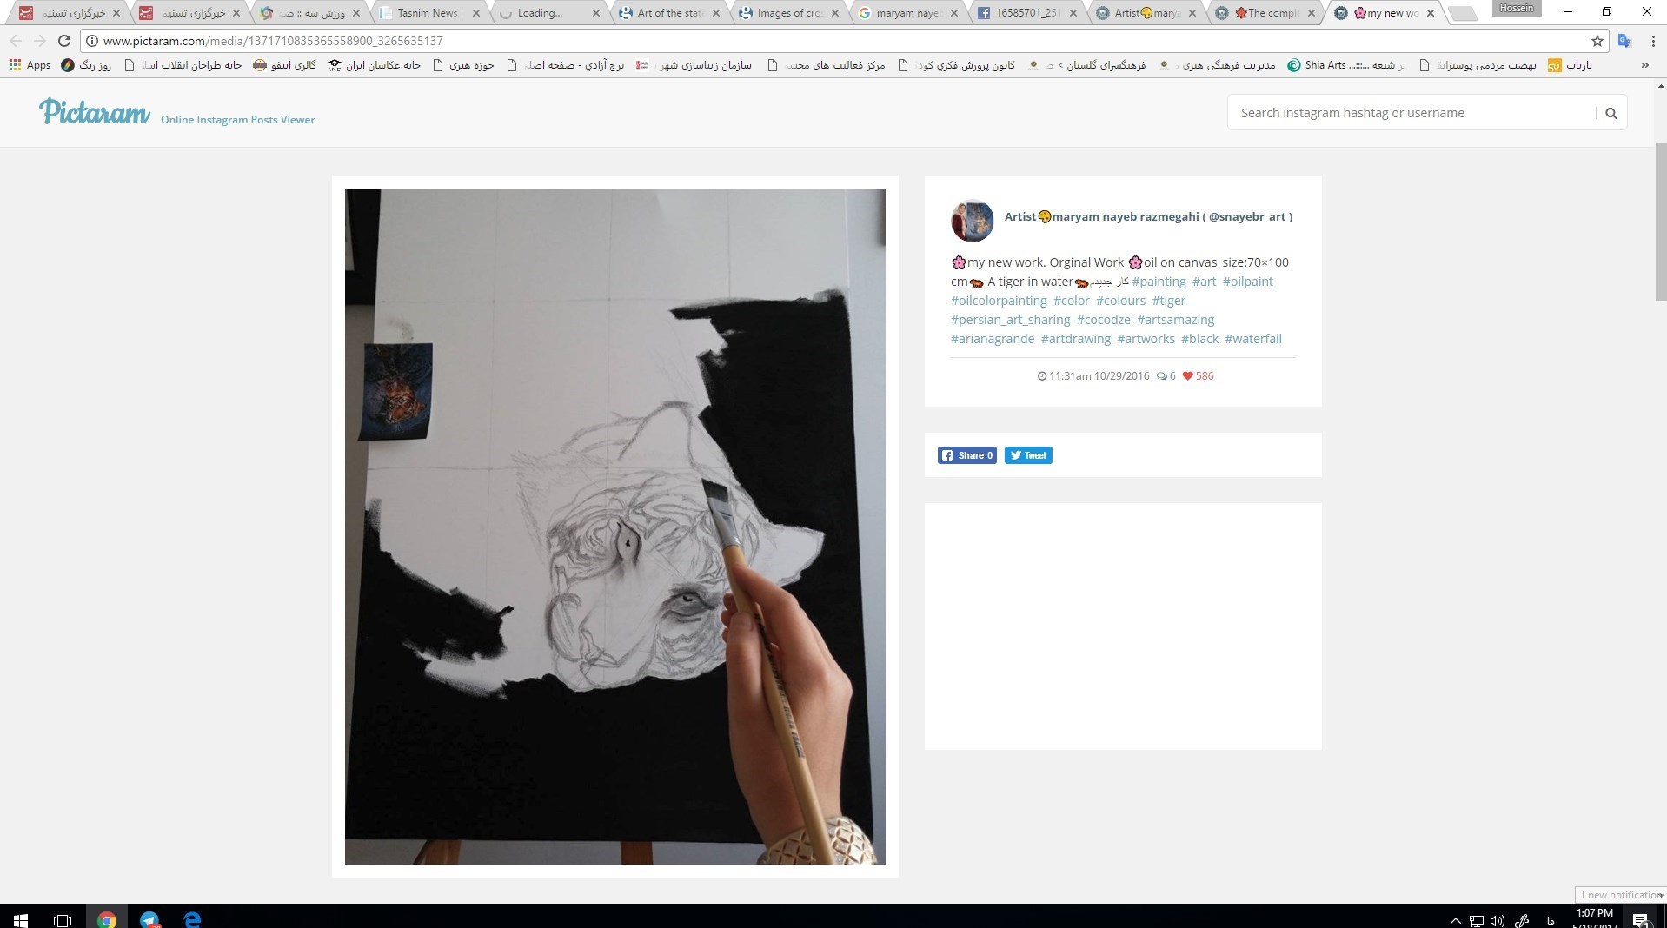Open the #oilcolorpainting hashtag link

[x=999, y=301]
